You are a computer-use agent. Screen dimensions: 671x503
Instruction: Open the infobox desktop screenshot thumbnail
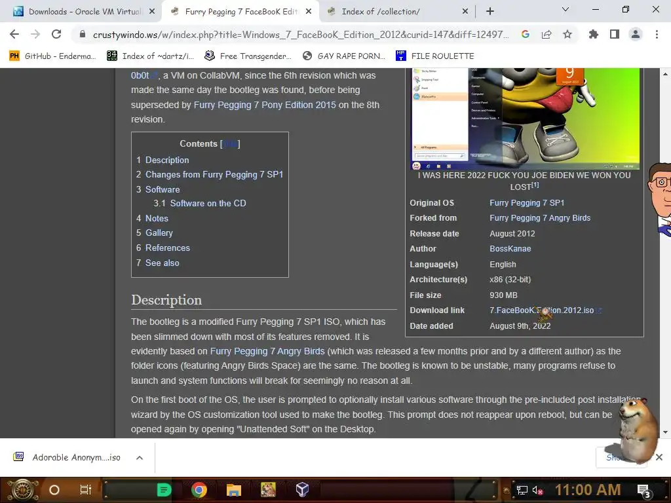(x=526, y=119)
